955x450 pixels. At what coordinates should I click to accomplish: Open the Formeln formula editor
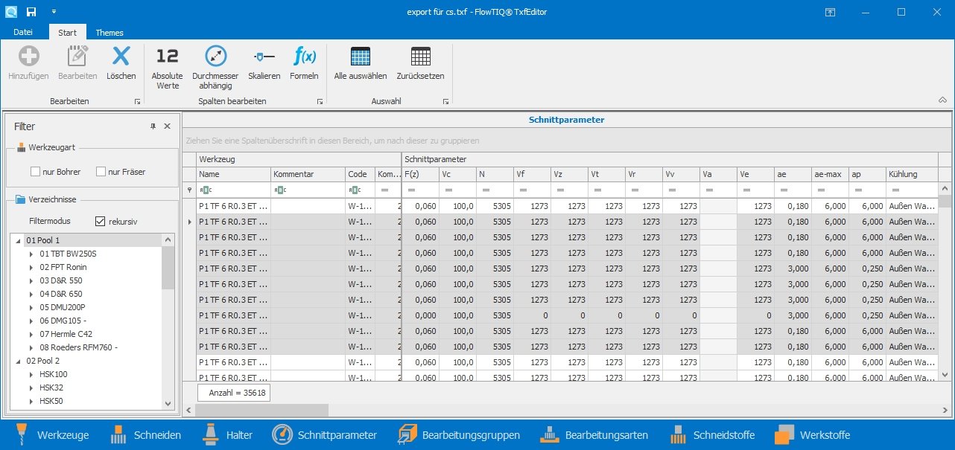(x=304, y=58)
